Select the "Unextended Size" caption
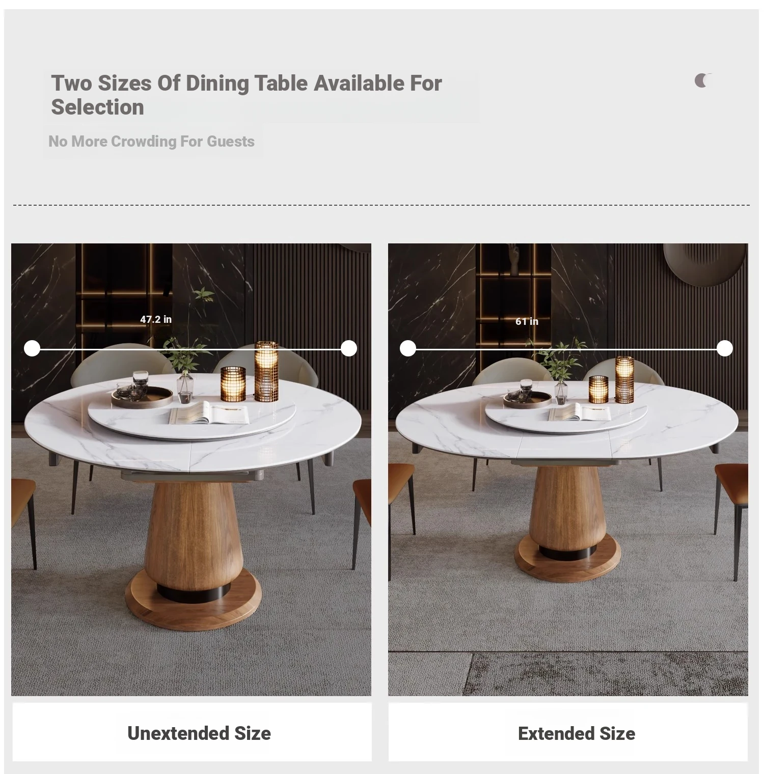764x774 pixels. point(199,733)
